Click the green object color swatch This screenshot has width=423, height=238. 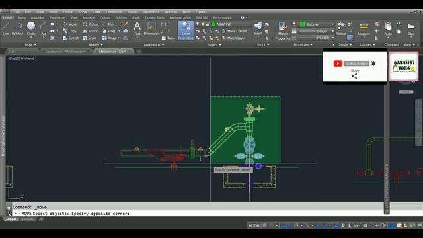pyautogui.click(x=303, y=24)
